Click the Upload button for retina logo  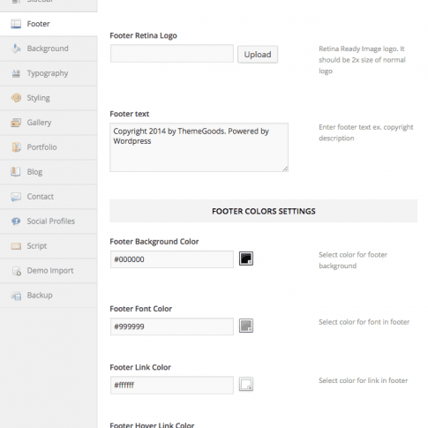(258, 54)
